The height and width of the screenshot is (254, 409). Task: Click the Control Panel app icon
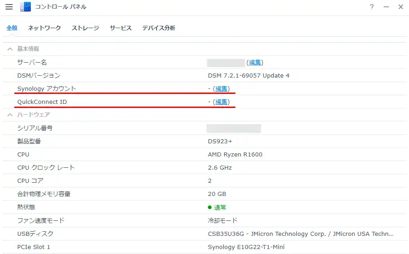(26, 7)
